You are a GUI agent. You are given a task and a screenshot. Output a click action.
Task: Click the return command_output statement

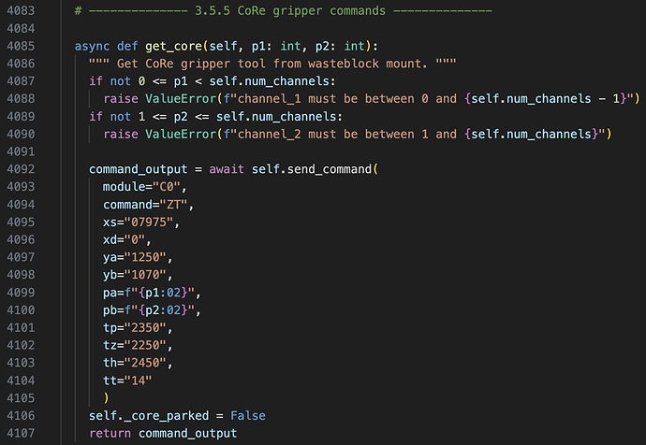point(163,434)
